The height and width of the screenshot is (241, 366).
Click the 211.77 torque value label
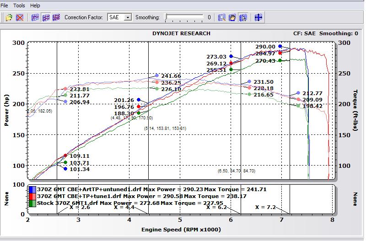(x=80, y=96)
